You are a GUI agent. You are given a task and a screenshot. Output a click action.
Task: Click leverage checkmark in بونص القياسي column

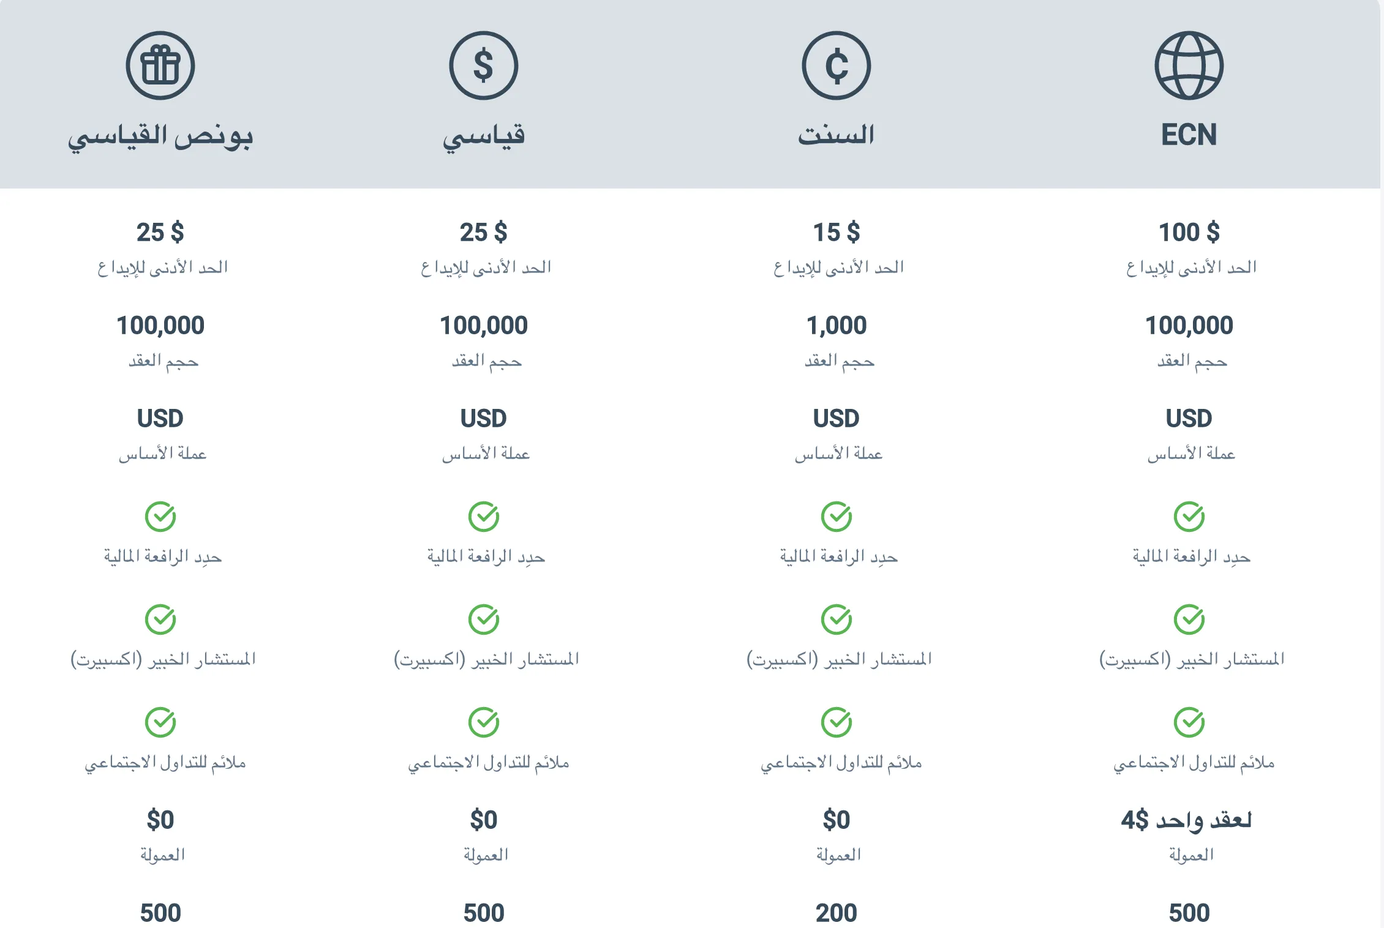coord(160,517)
